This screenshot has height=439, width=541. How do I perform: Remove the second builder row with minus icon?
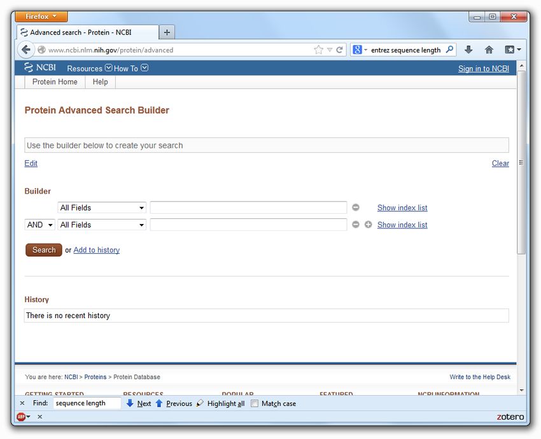coord(356,225)
